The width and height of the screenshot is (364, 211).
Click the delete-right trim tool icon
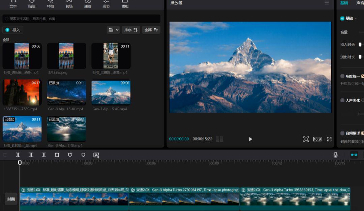pyautogui.click(x=44, y=155)
